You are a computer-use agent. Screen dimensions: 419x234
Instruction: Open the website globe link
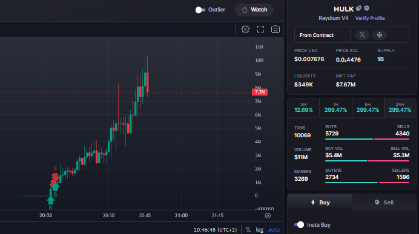pyautogui.click(x=380, y=35)
